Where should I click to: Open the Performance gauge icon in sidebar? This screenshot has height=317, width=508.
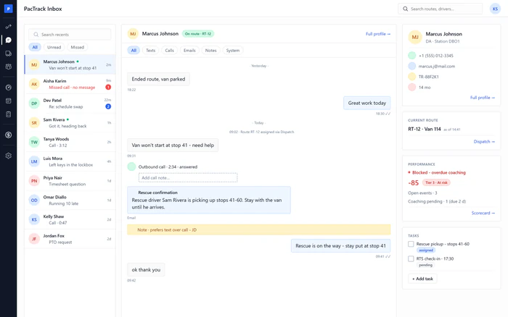pyautogui.click(x=9, y=88)
